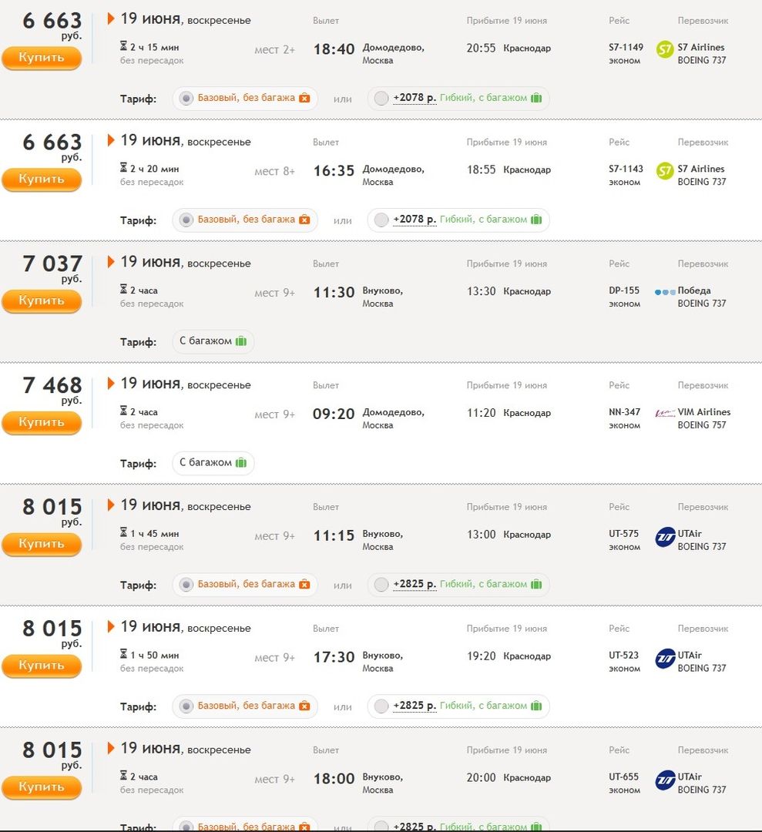762x832 pixels.
Task: Select the Базовый radio for flight UT-523
Action: [x=186, y=706]
